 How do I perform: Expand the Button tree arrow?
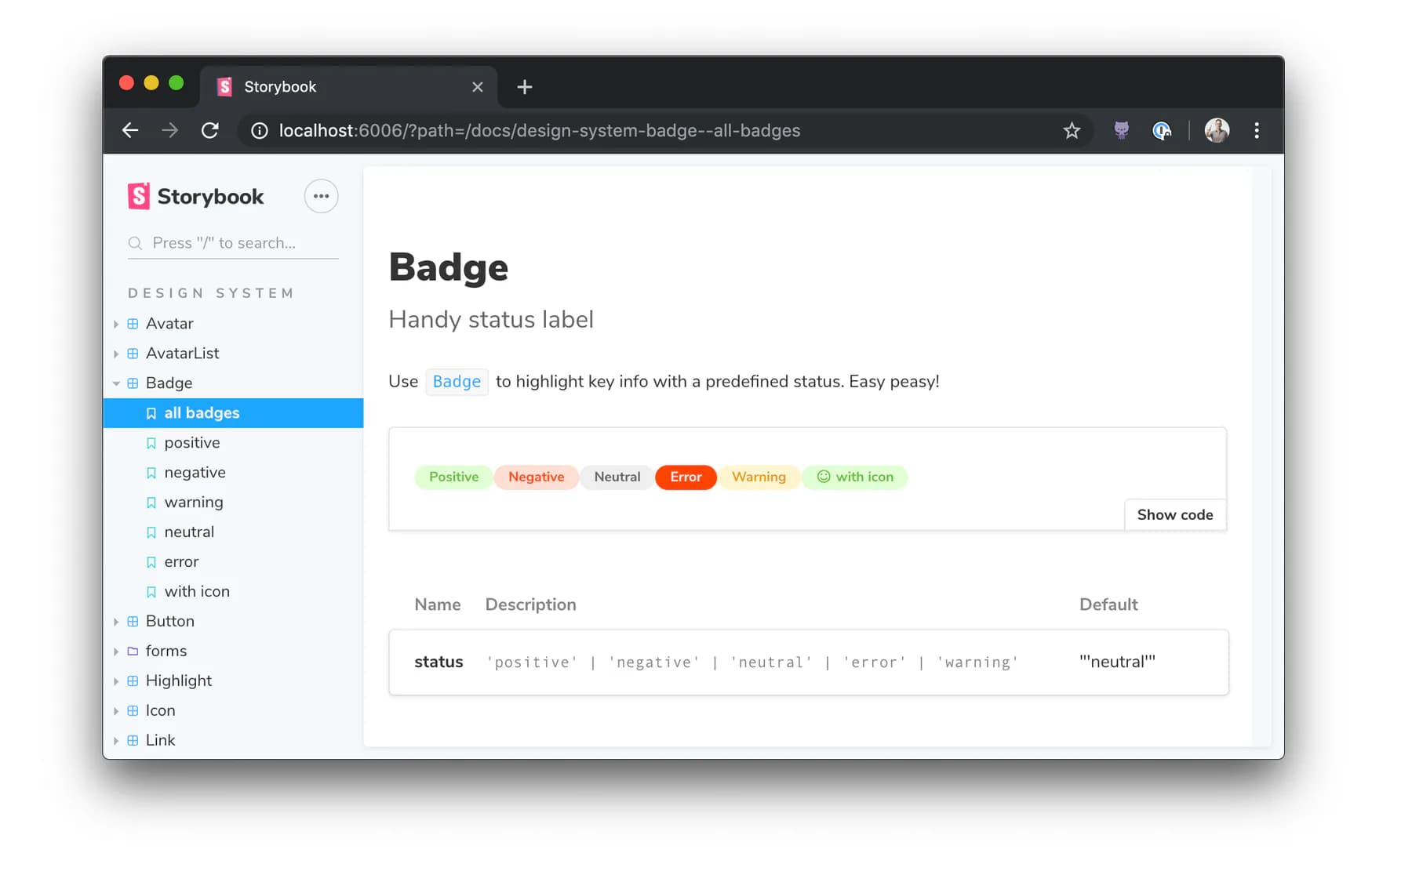116,621
